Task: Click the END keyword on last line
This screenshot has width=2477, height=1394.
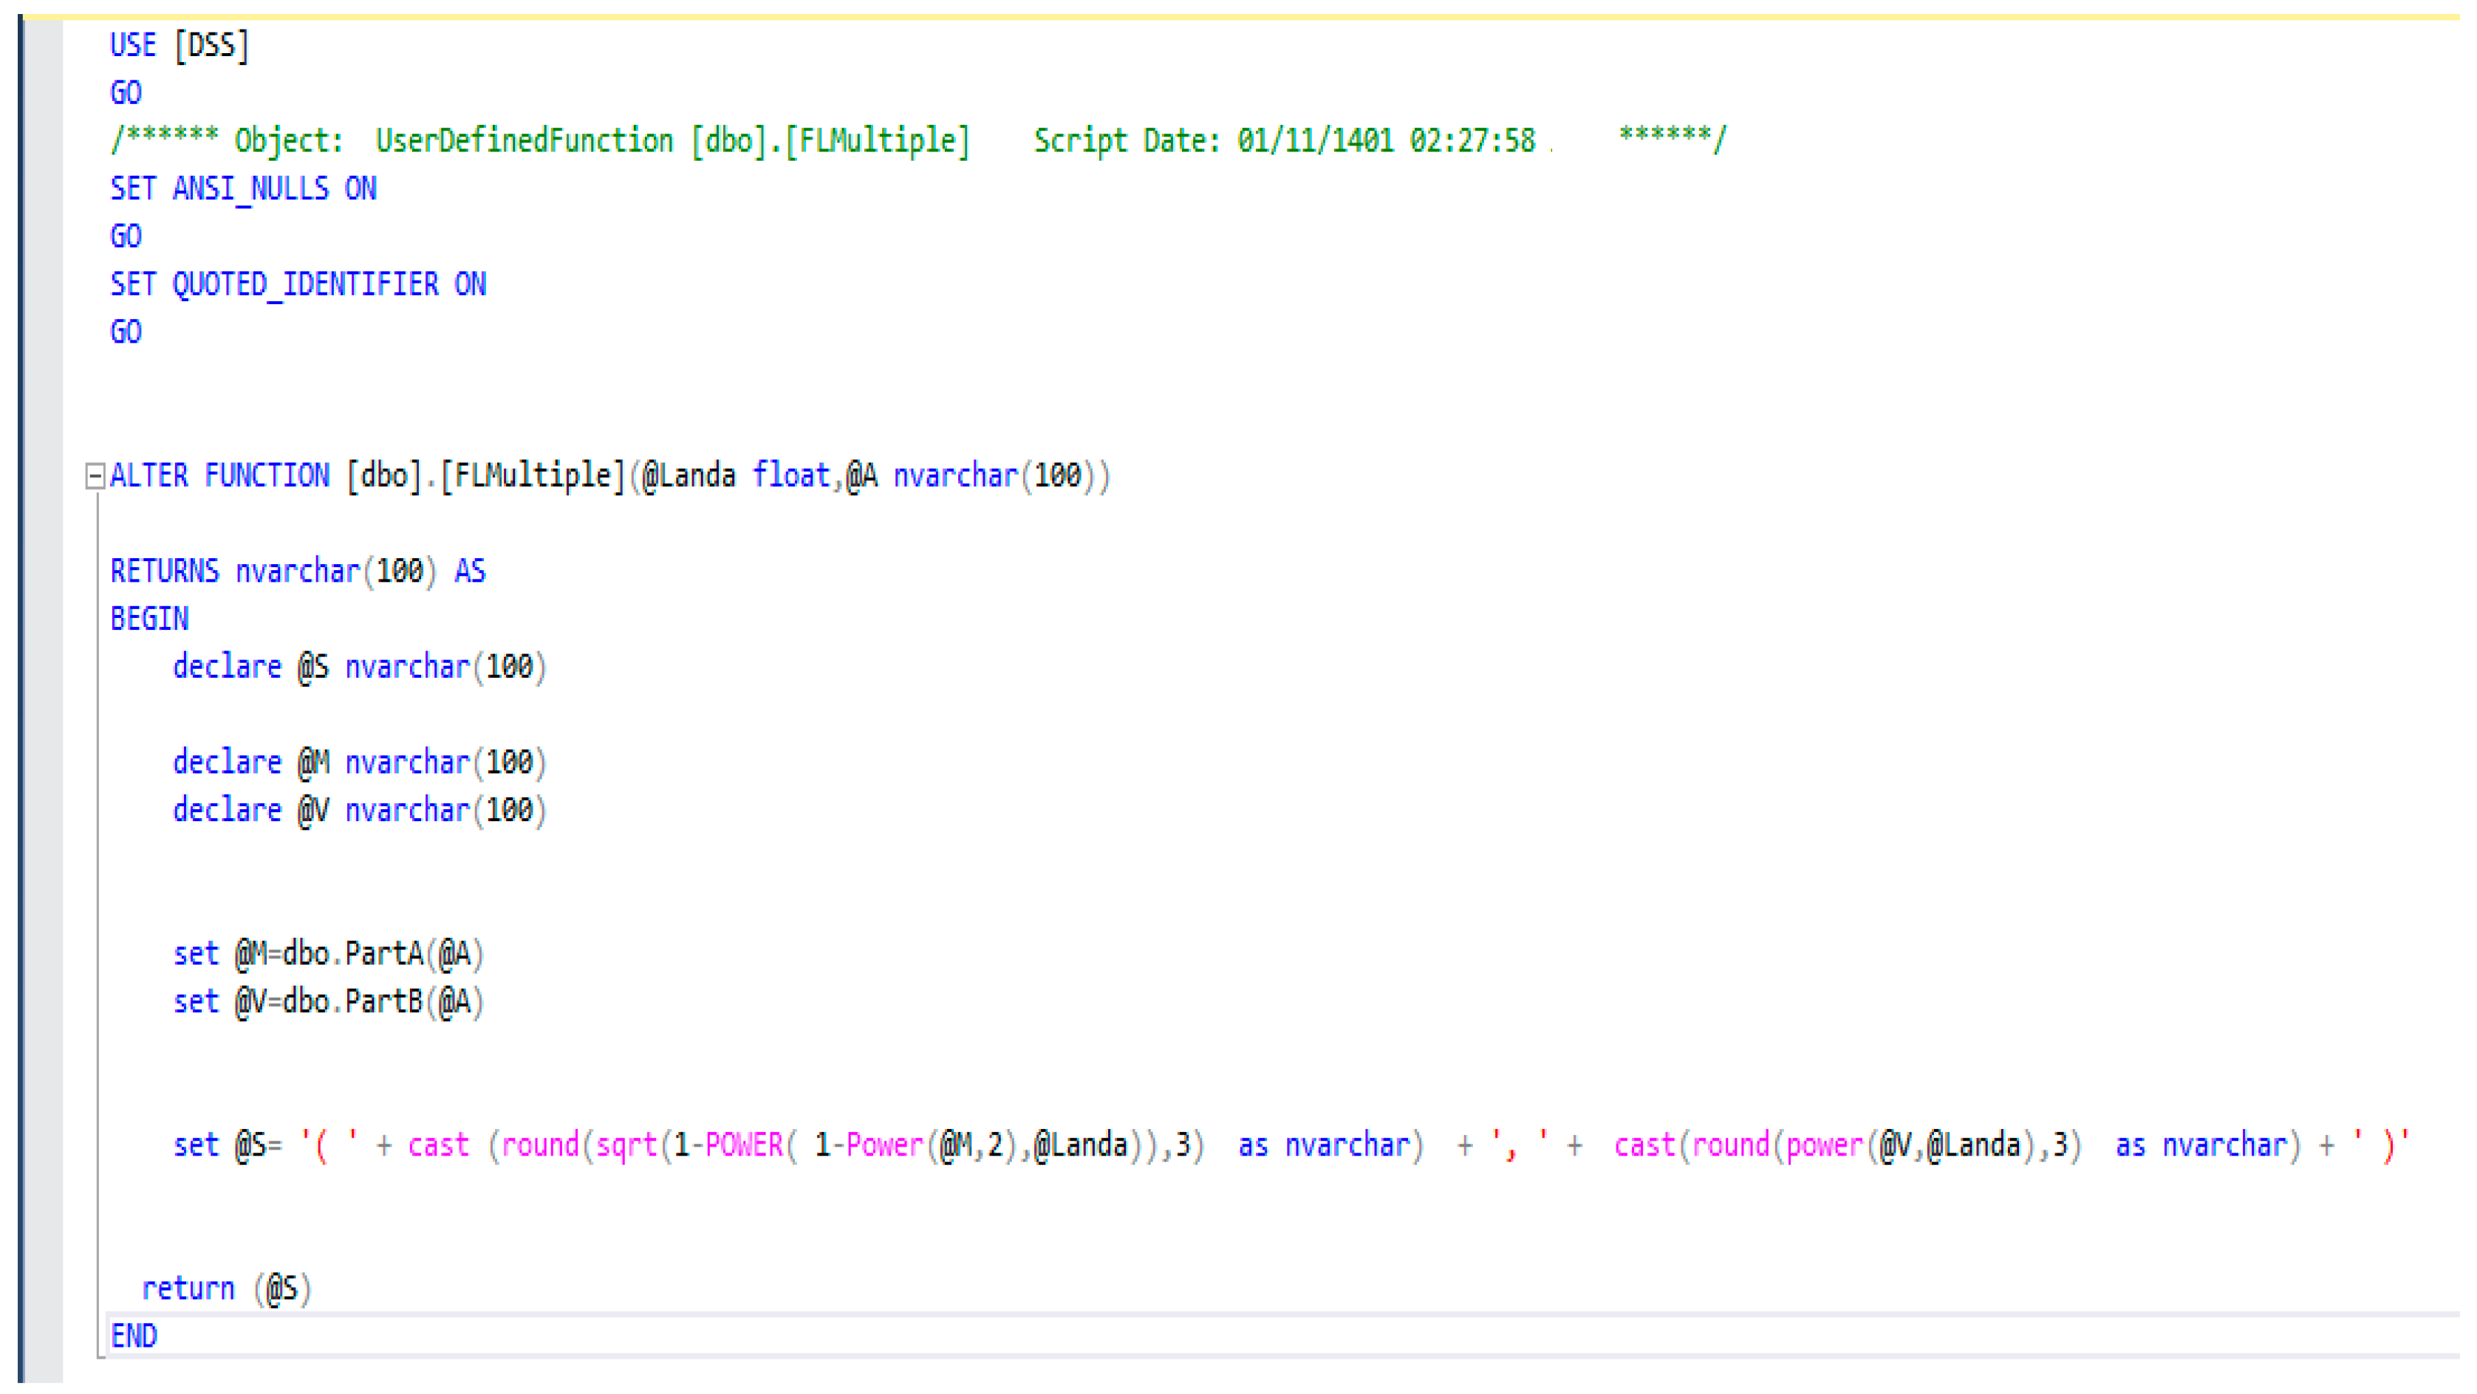Action: pos(134,1336)
